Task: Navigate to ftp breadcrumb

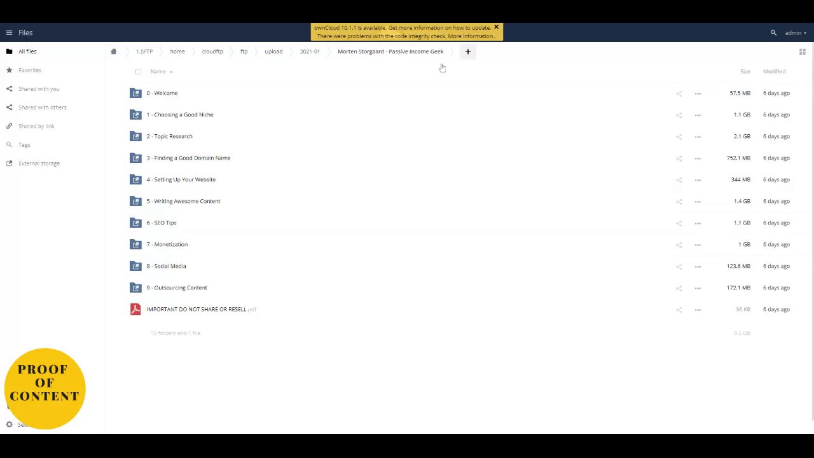Action: [244, 52]
